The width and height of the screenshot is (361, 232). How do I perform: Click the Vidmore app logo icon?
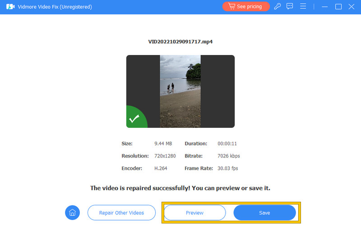point(9,7)
